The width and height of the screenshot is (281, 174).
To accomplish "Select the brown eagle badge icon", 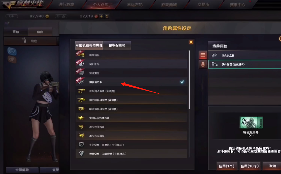I will (x=12, y=59).
